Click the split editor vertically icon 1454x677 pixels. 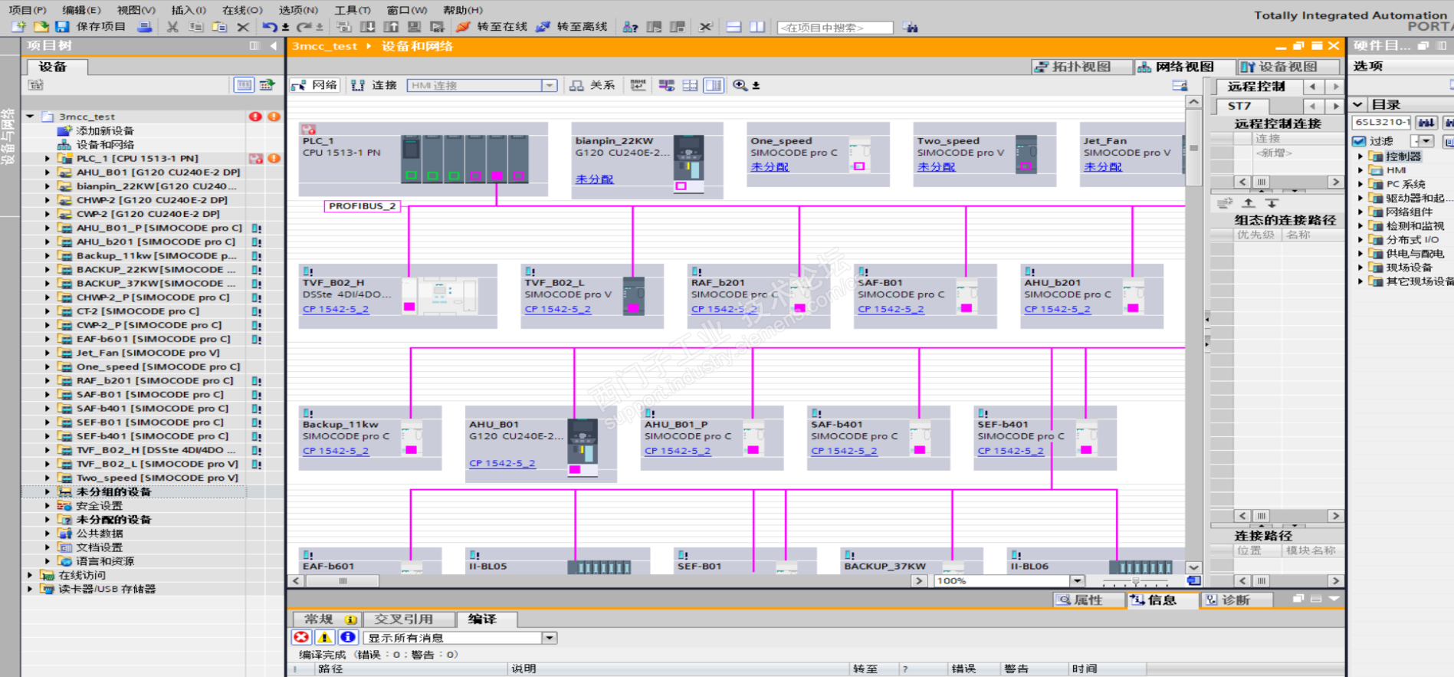[x=757, y=27]
